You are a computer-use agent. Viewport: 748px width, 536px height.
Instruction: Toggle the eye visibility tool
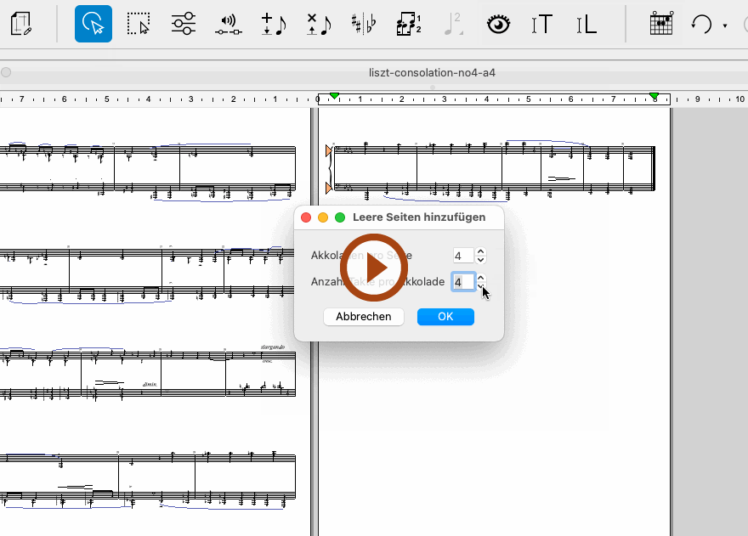498,24
